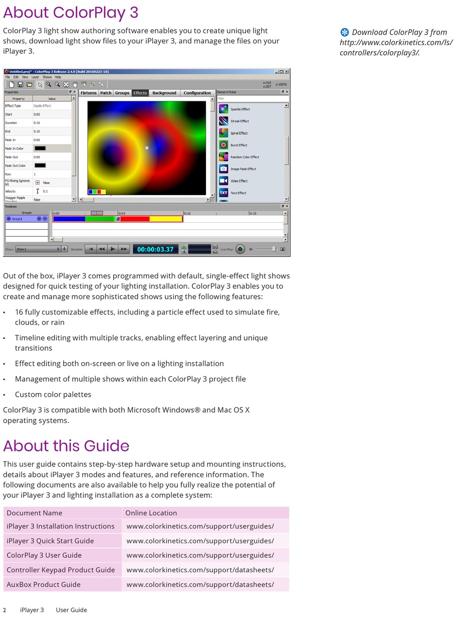Click the rewind simulate button

pyautogui.click(x=102, y=249)
